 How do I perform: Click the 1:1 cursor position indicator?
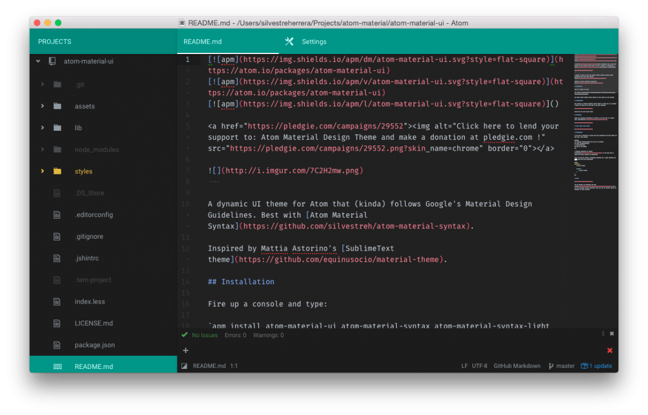click(234, 366)
